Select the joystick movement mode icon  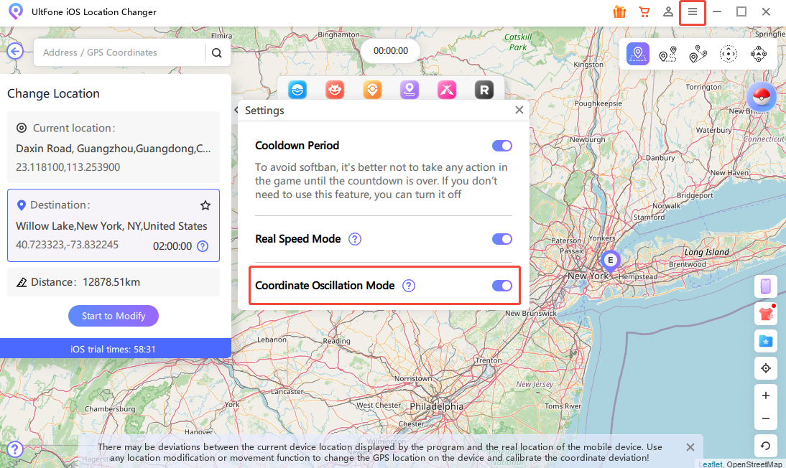(x=759, y=54)
